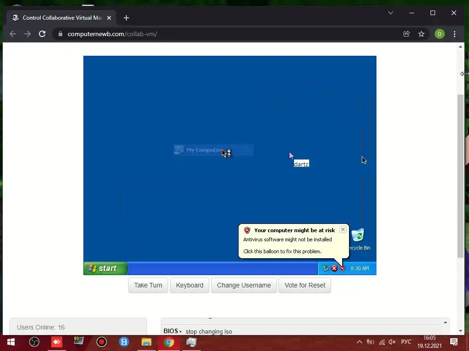Close the security warning balloon

point(343,229)
